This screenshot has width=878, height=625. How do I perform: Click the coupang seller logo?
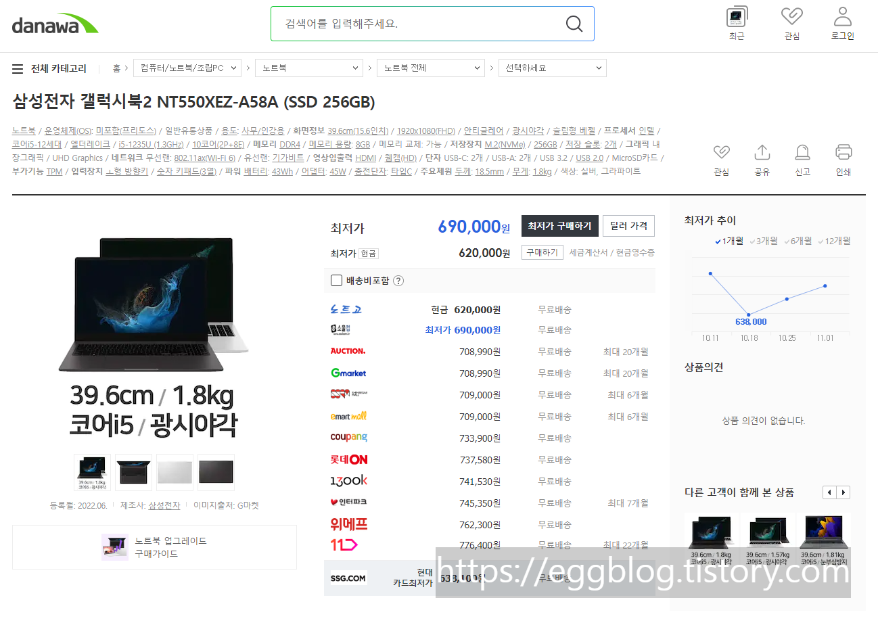[x=348, y=438]
